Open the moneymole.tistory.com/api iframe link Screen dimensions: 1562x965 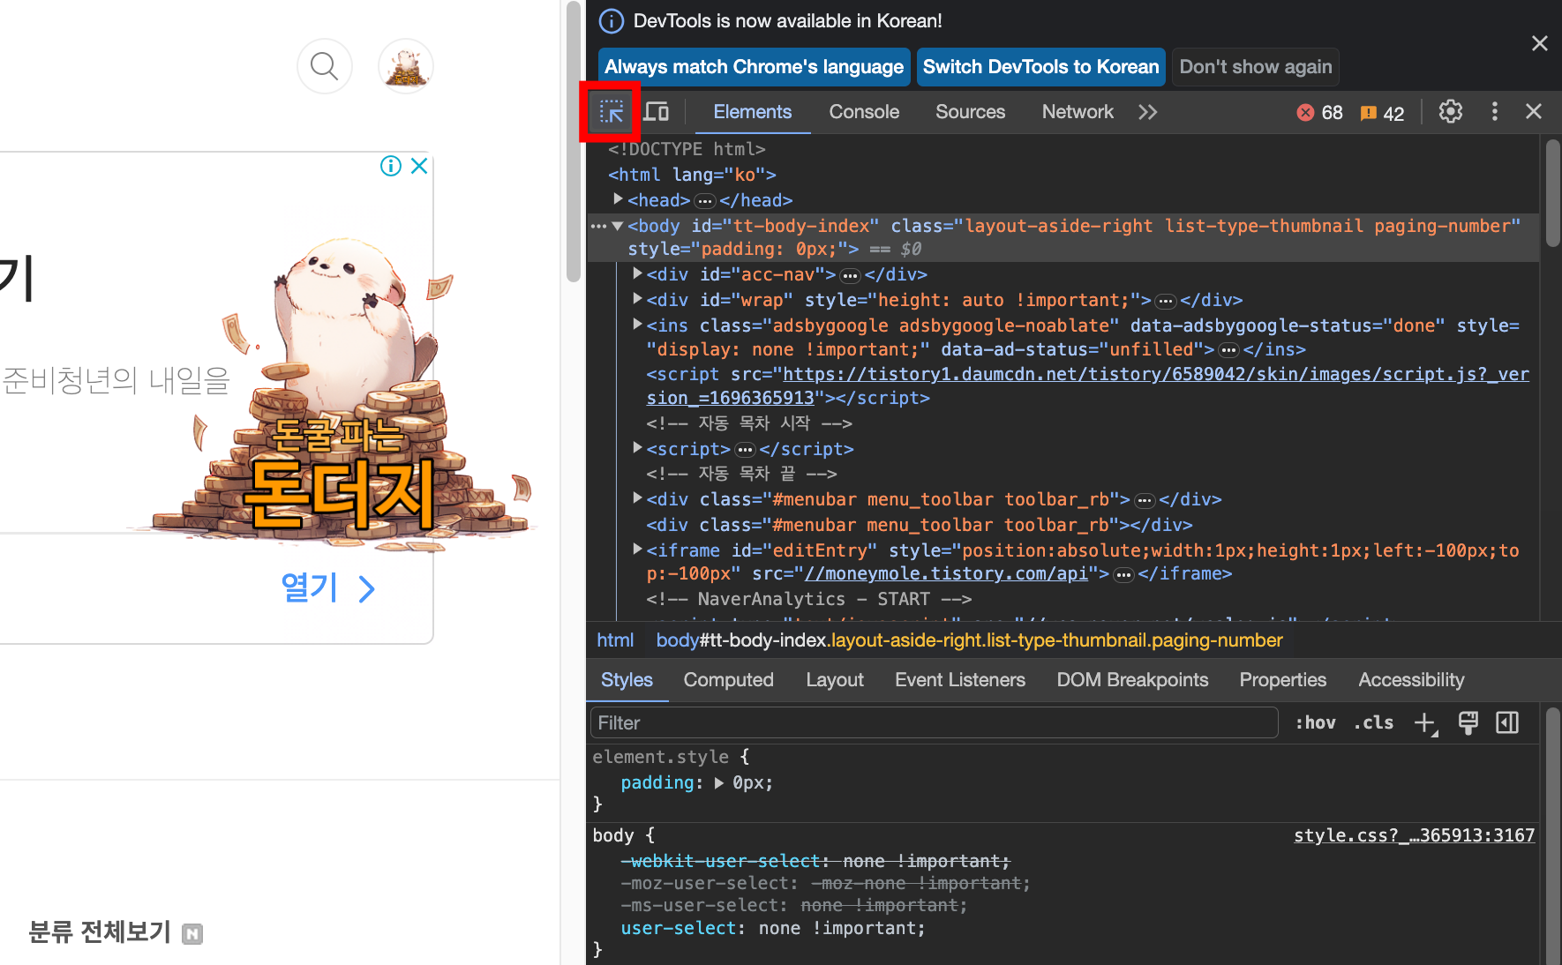[946, 574]
